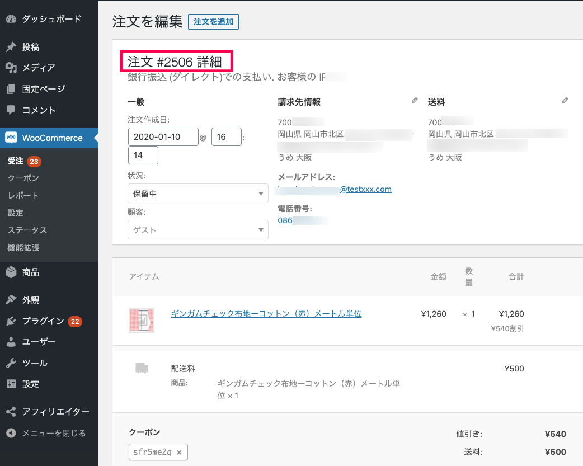583x466 pixels.
Task: Go to ステータス submenu
Action: [27, 230]
